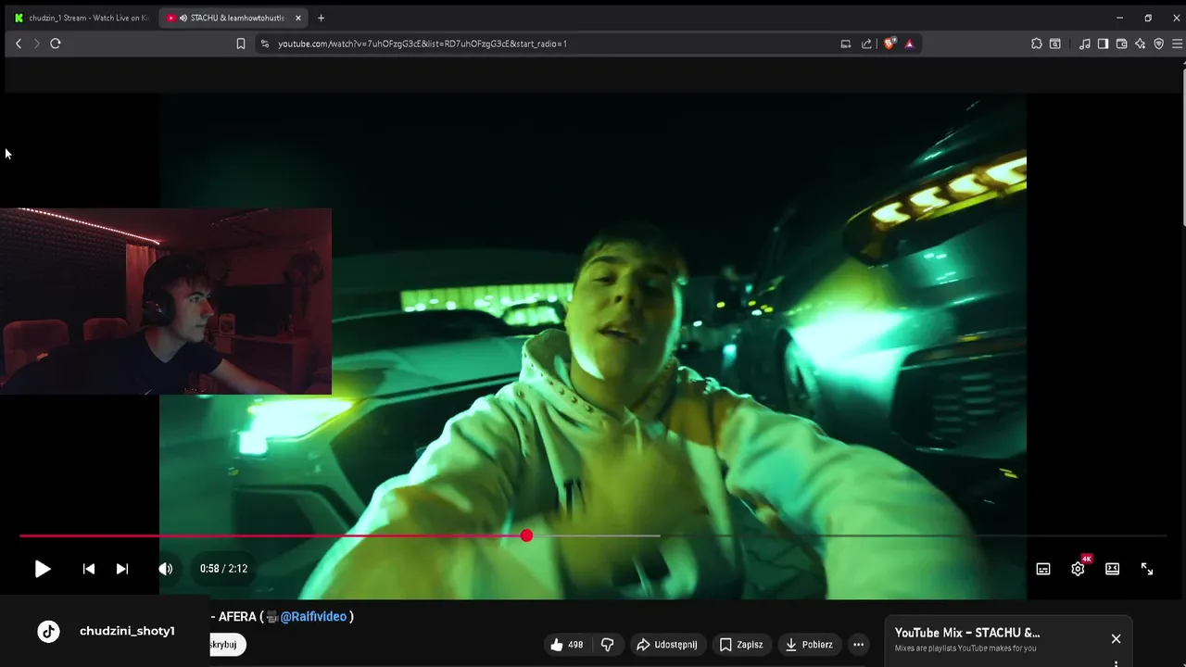
Task: Bookmark this page
Action: pyautogui.click(x=241, y=44)
